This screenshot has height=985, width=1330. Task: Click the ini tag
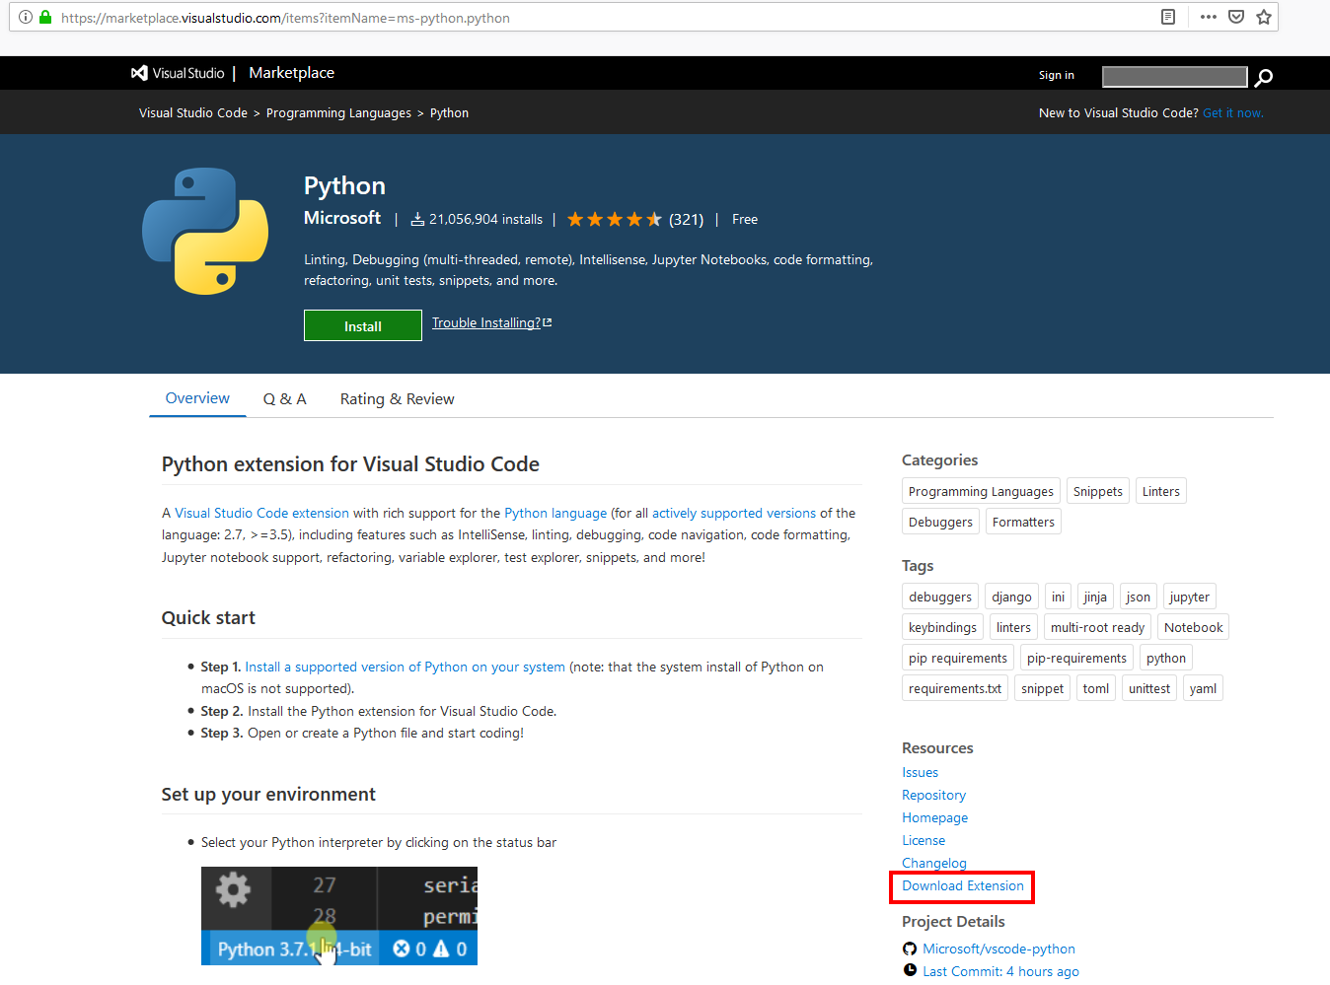click(x=1058, y=597)
